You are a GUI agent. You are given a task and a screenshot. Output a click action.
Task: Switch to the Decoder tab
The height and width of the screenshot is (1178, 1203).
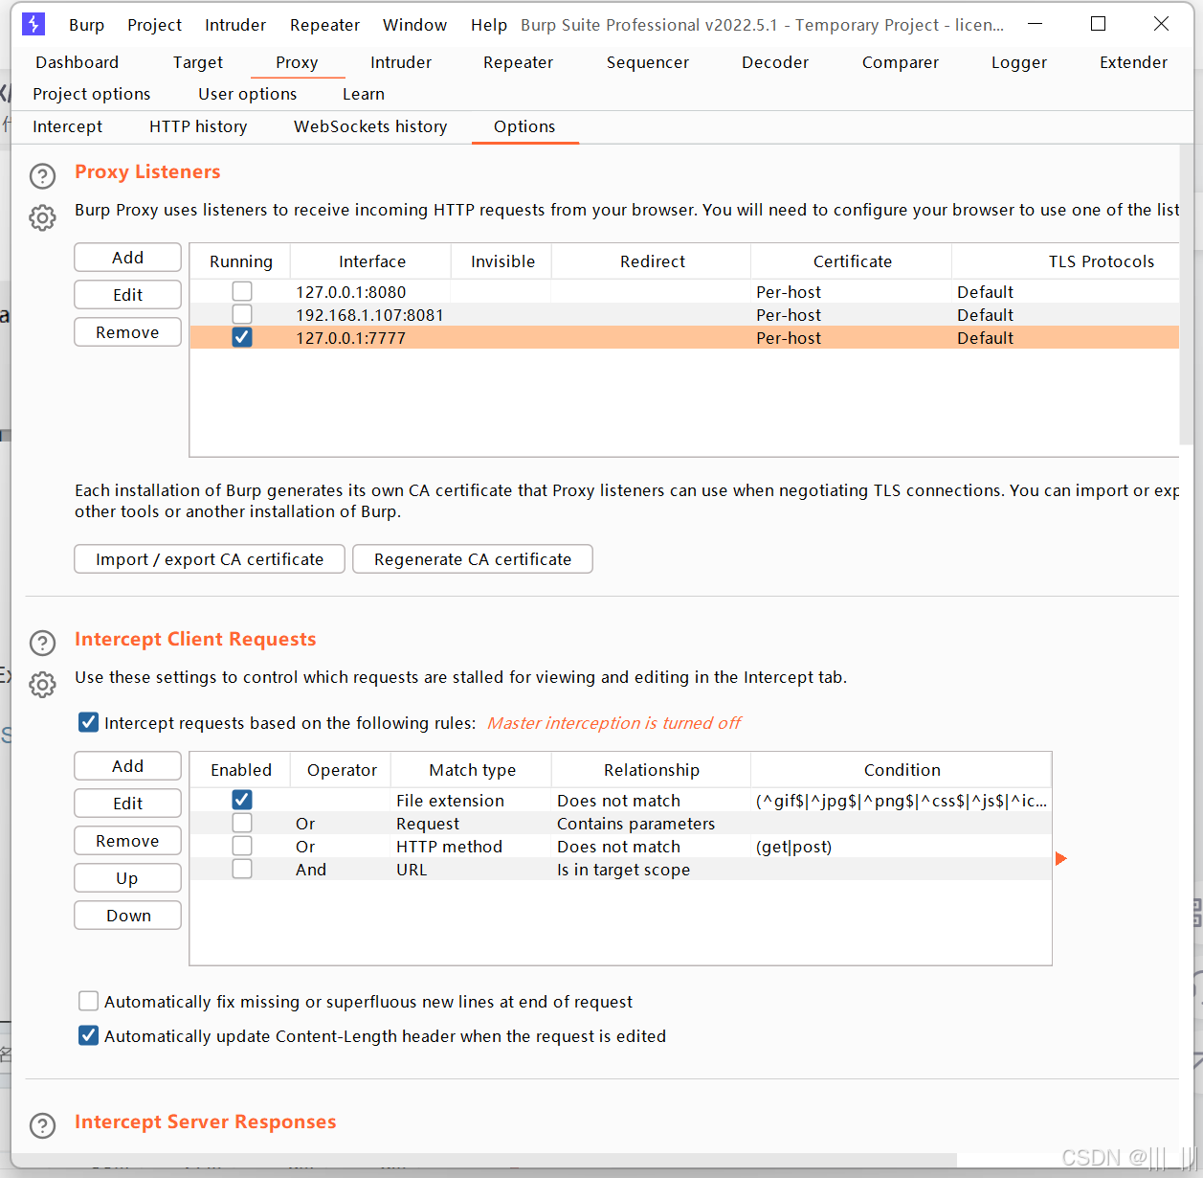tap(775, 62)
